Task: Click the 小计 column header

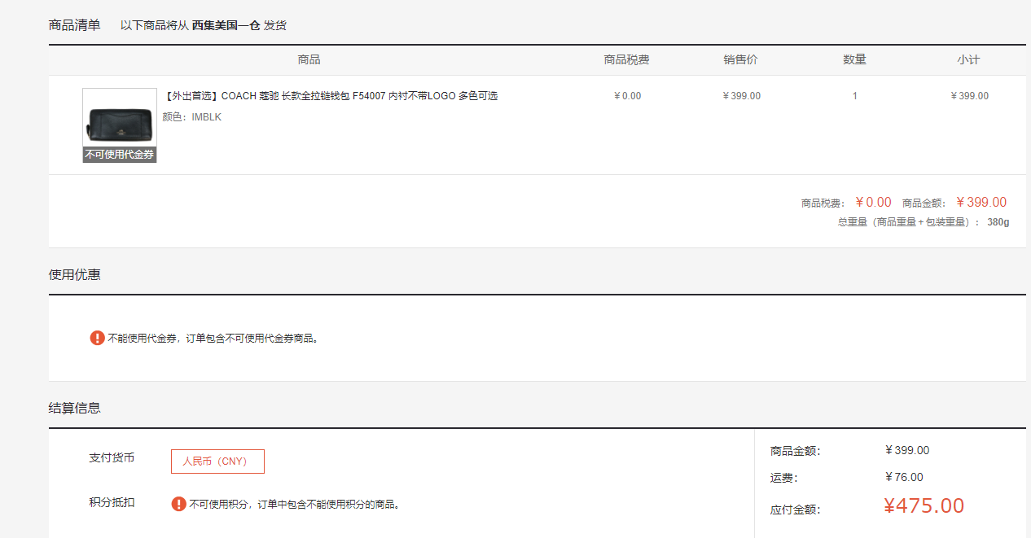Action: coord(968,60)
